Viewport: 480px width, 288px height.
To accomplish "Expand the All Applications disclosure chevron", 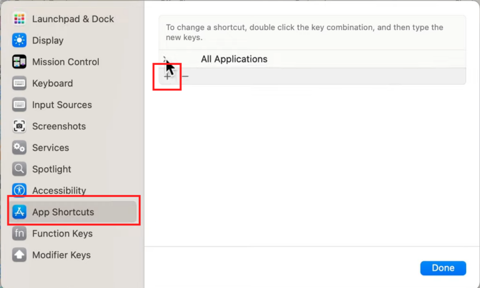I will (x=166, y=59).
